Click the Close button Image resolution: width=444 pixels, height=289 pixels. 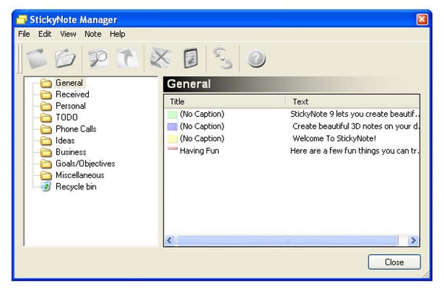click(394, 262)
